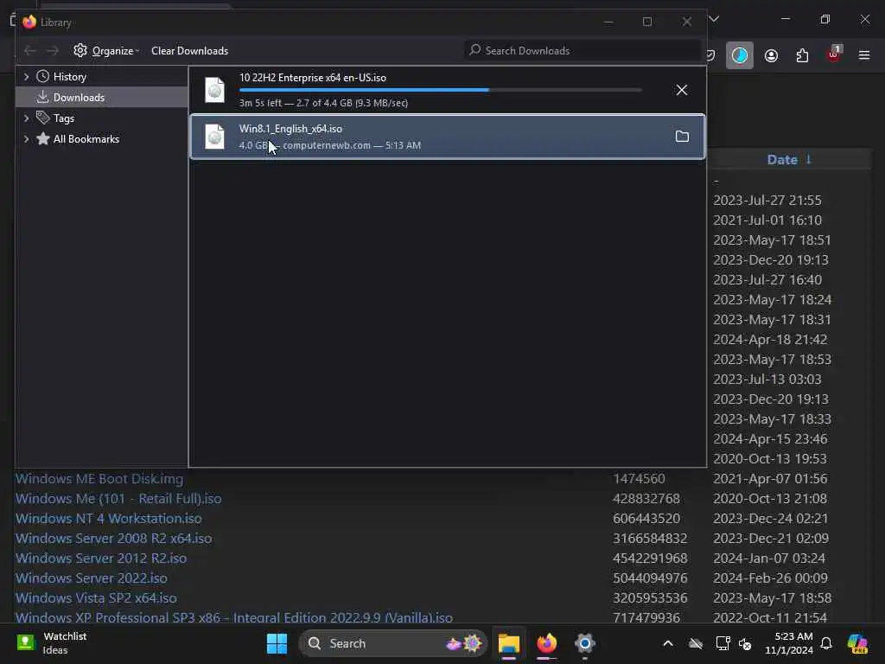The width and height of the screenshot is (885, 664).
Task: Click the muted volume tray icon
Action: (745, 643)
